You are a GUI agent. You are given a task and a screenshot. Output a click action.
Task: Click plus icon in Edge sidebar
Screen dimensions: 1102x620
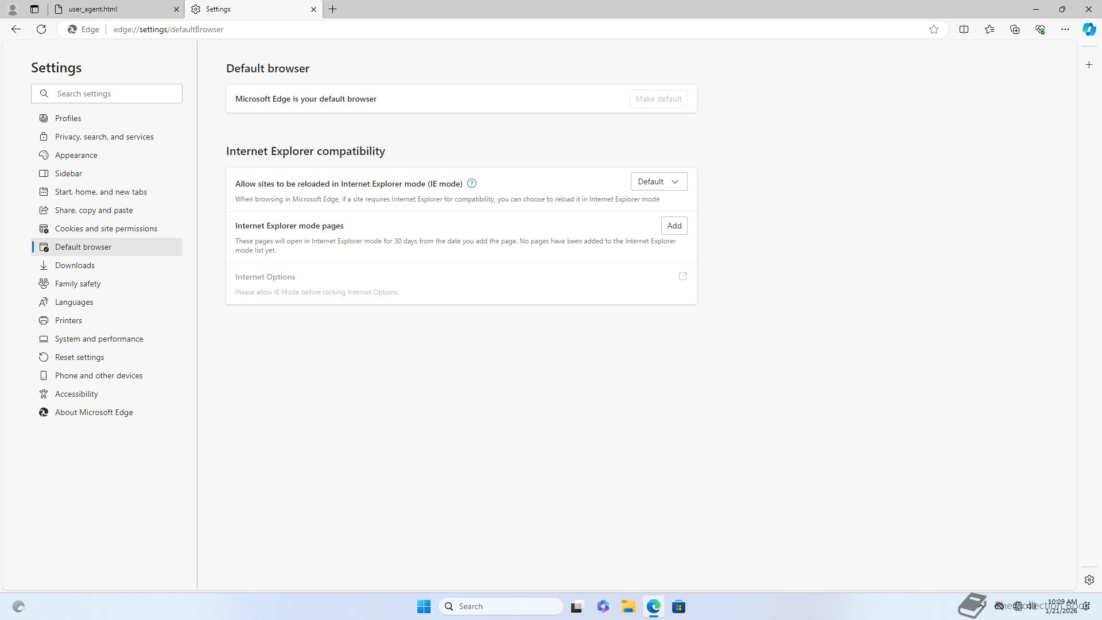(1089, 65)
